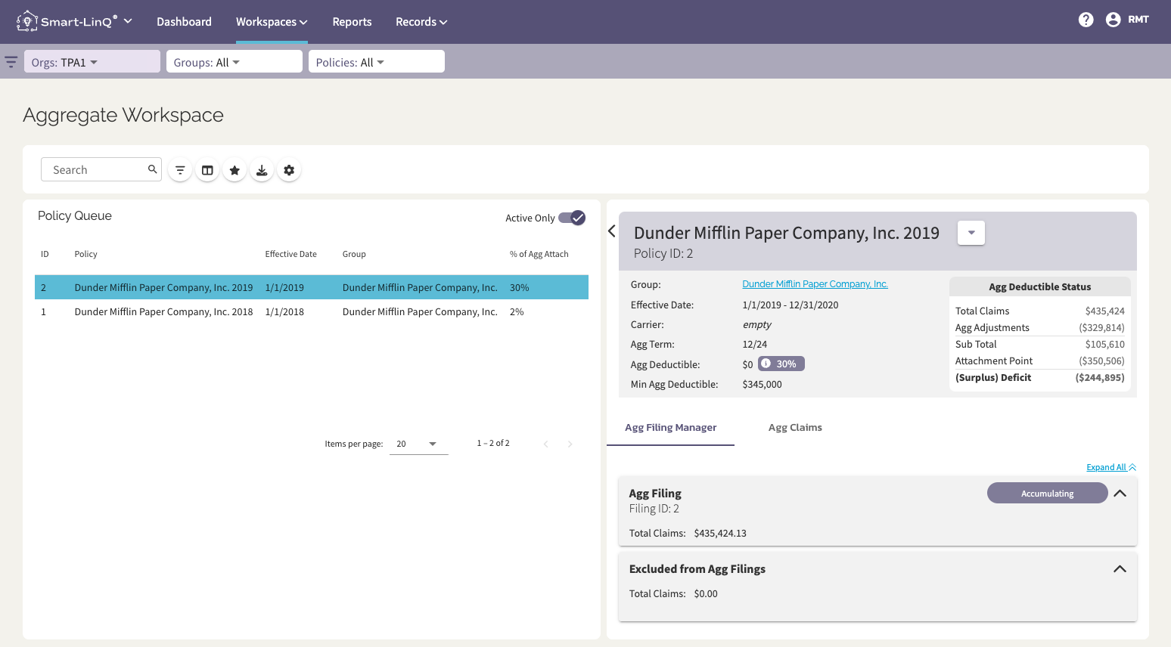
Task: Open the Dashboard menu item
Action: [184, 22]
